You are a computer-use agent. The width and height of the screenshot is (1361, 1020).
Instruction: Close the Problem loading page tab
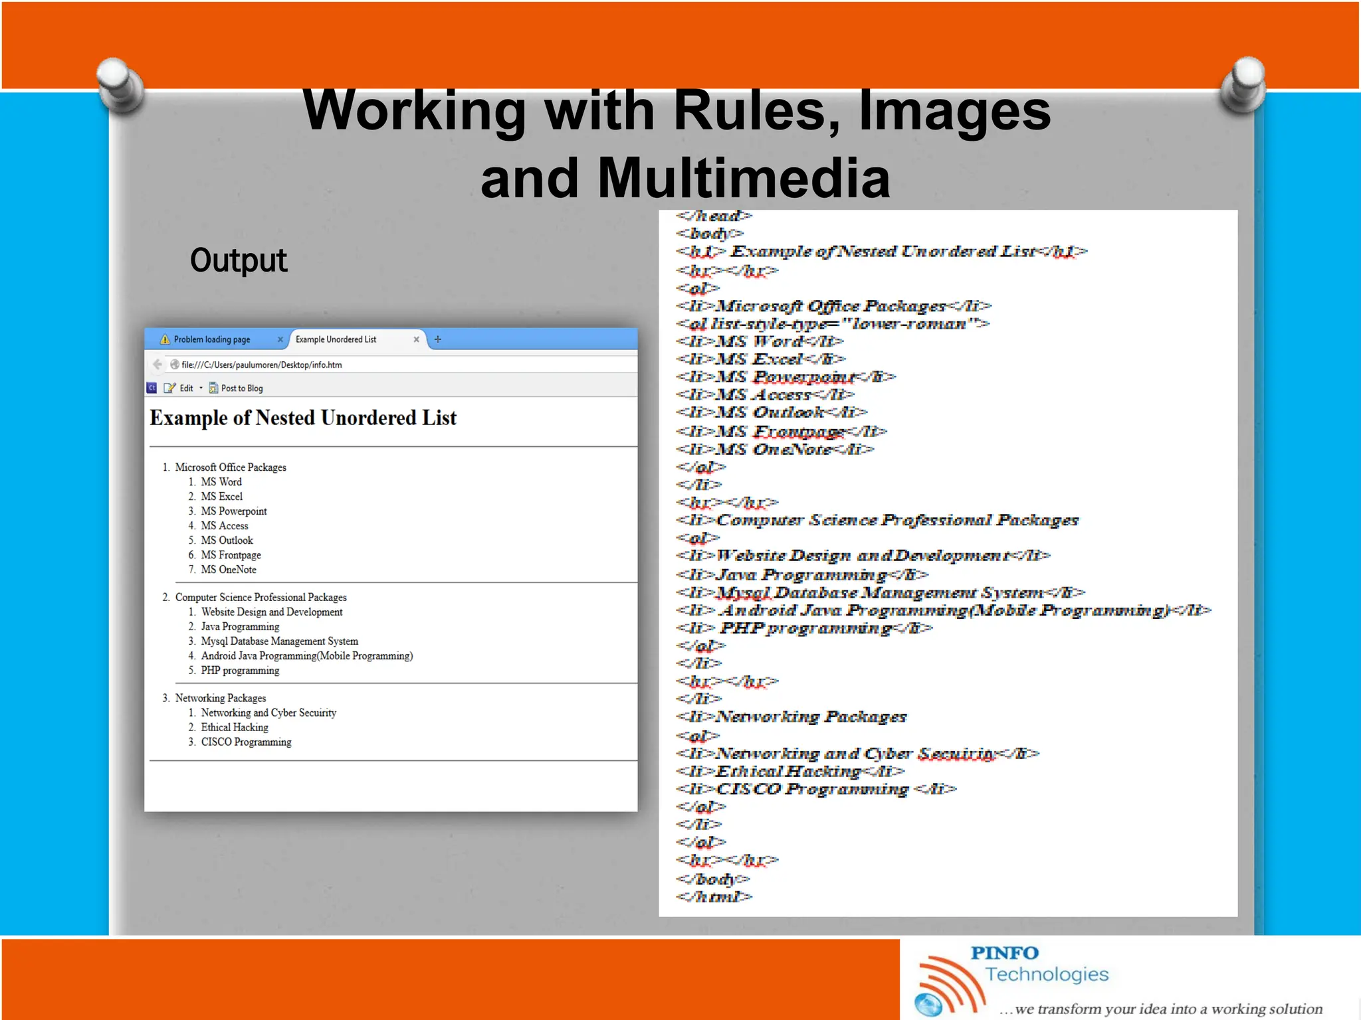tap(280, 339)
